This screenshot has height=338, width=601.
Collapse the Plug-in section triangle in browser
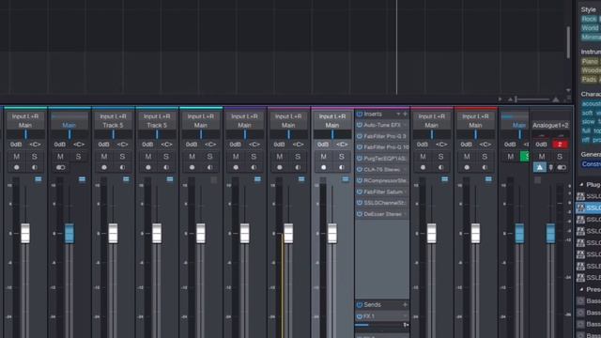click(581, 185)
